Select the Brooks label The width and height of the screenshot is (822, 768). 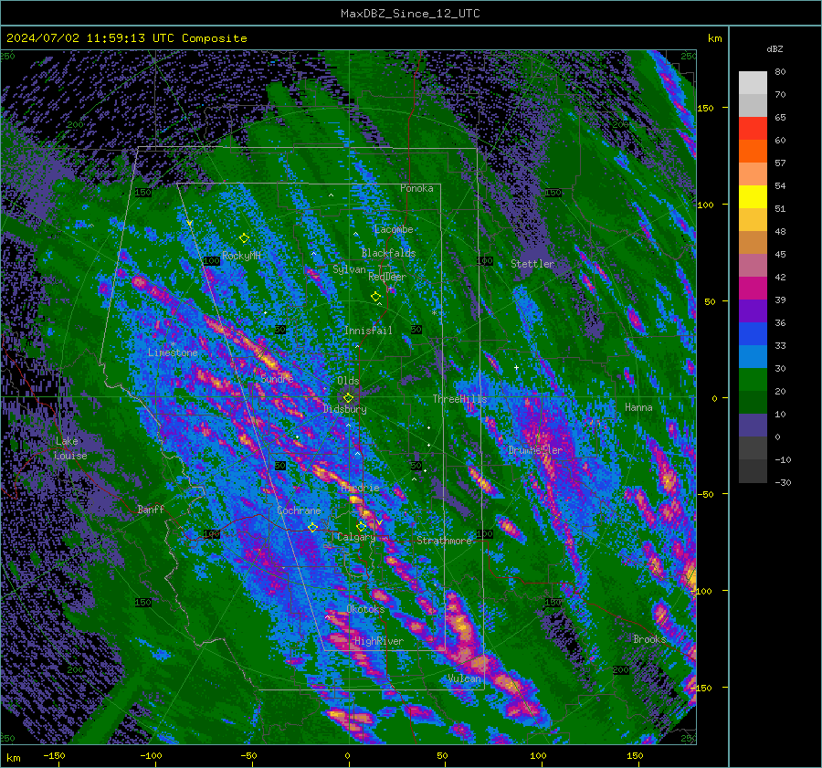click(649, 639)
